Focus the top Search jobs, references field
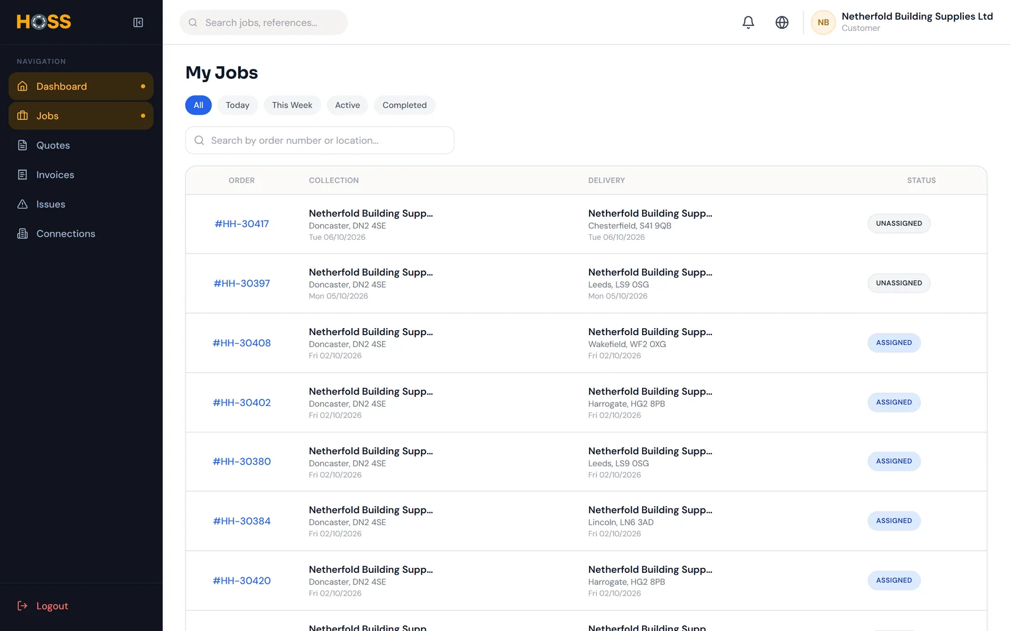 pyautogui.click(x=264, y=23)
